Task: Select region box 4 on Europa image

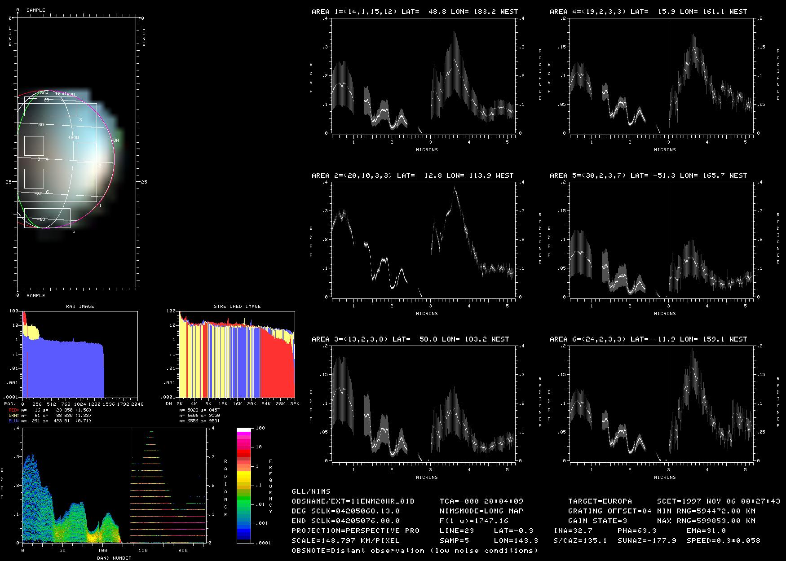Action: (34, 146)
